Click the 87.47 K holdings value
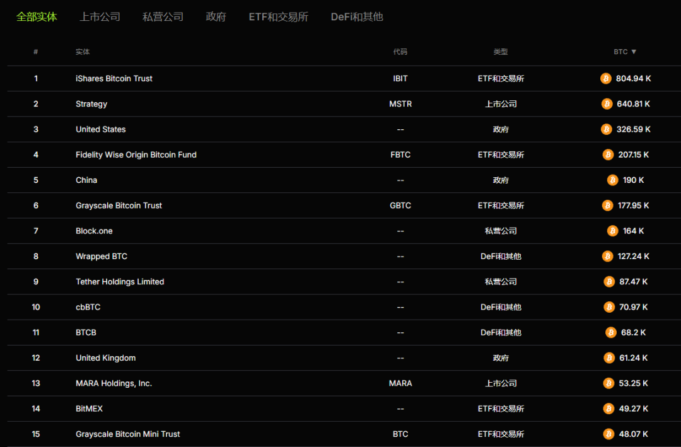681x447 pixels. click(x=633, y=282)
